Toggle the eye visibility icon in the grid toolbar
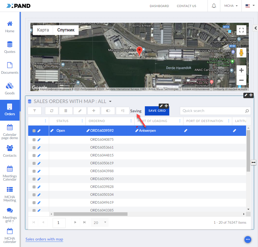258x247 pixels. 108,111
